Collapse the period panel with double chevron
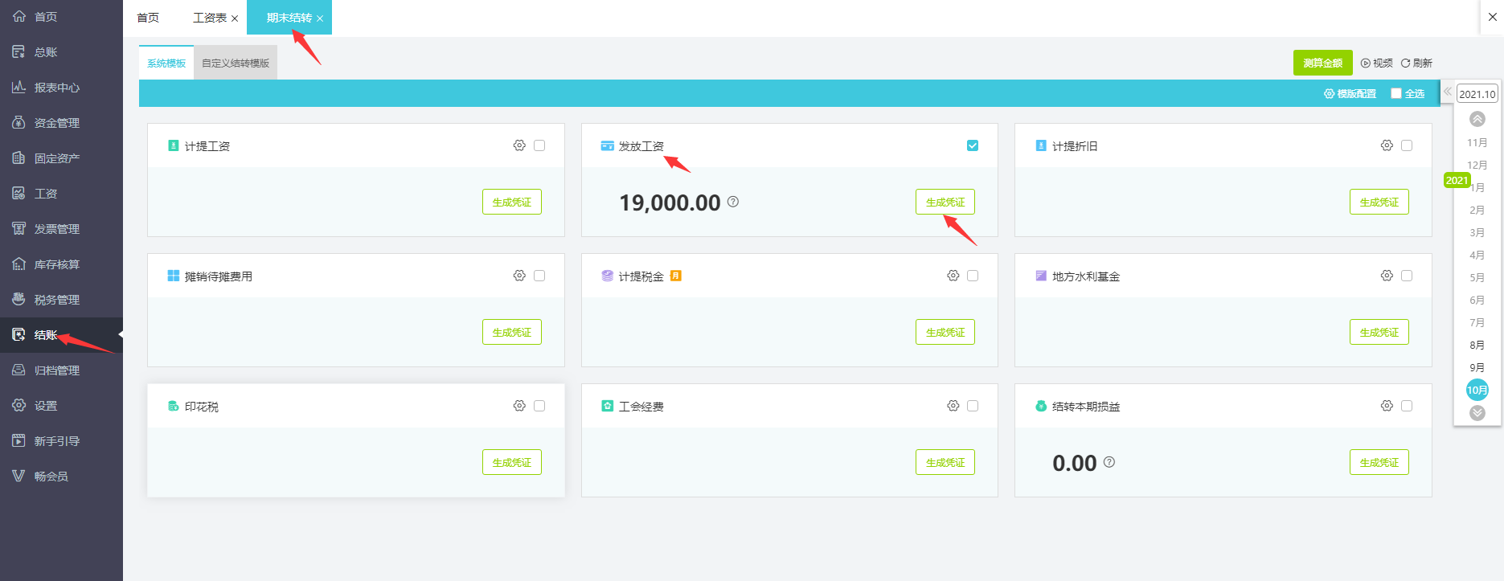 (x=1448, y=92)
